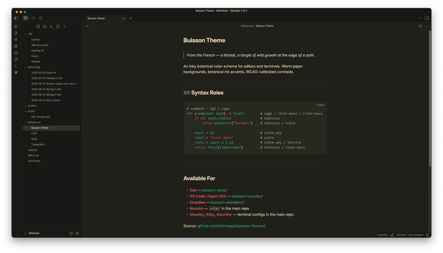Add a new tab
The height and width of the screenshot is (253, 443).
point(131,18)
